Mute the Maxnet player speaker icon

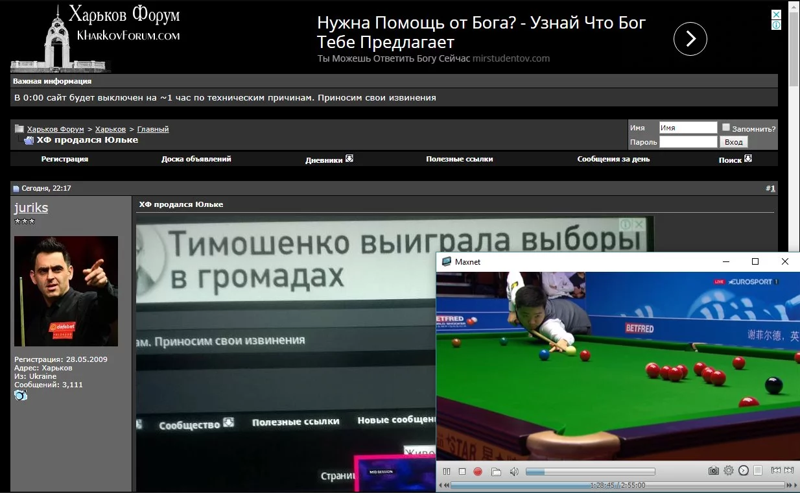514,472
